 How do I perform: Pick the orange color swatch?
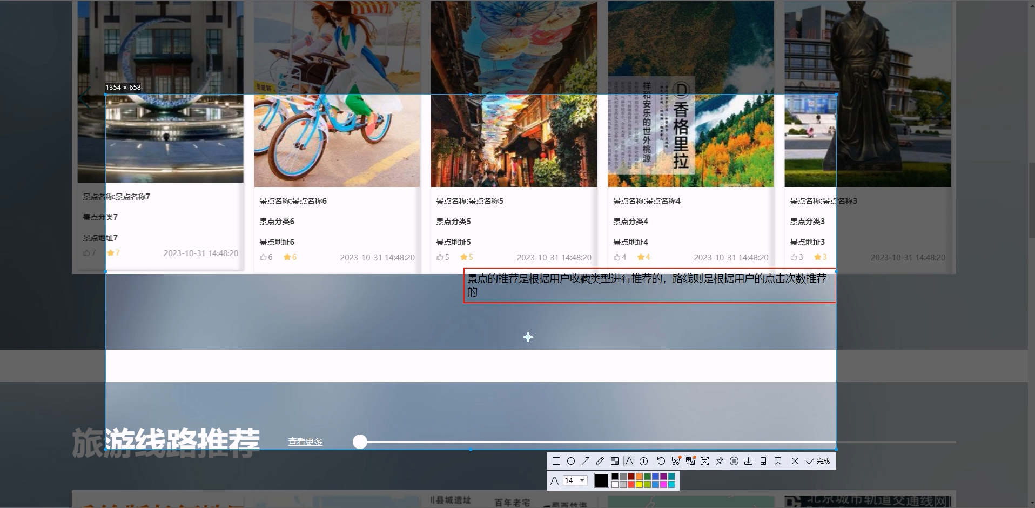639,476
